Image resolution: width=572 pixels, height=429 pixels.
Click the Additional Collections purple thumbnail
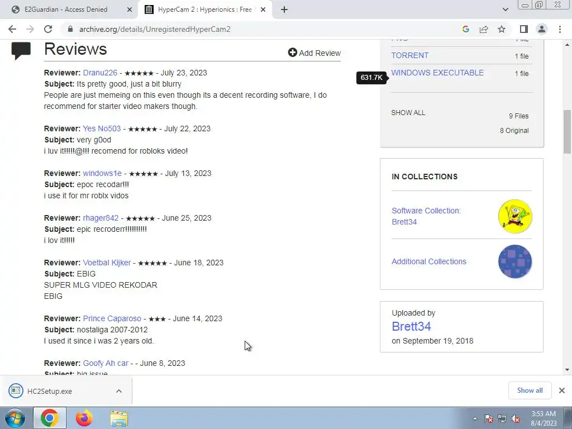click(x=515, y=261)
